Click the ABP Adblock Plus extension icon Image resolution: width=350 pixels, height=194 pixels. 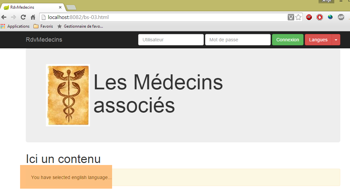coord(341,17)
